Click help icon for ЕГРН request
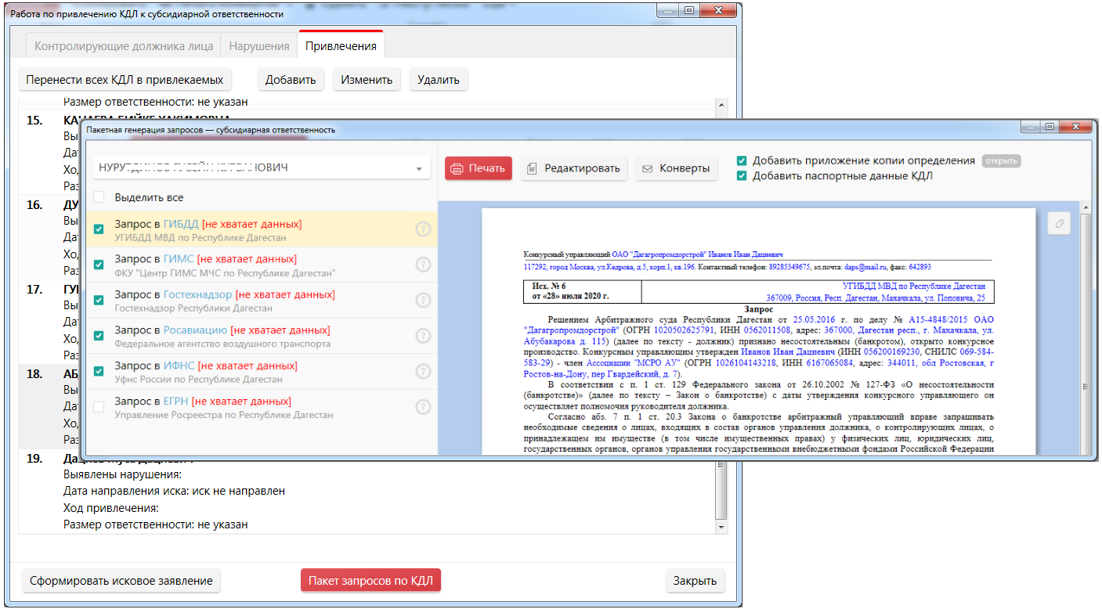This screenshot has height=609, width=1102. click(x=423, y=407)
